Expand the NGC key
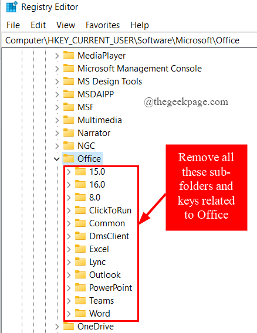Viewport: 257px width, 333px height. 57,146
